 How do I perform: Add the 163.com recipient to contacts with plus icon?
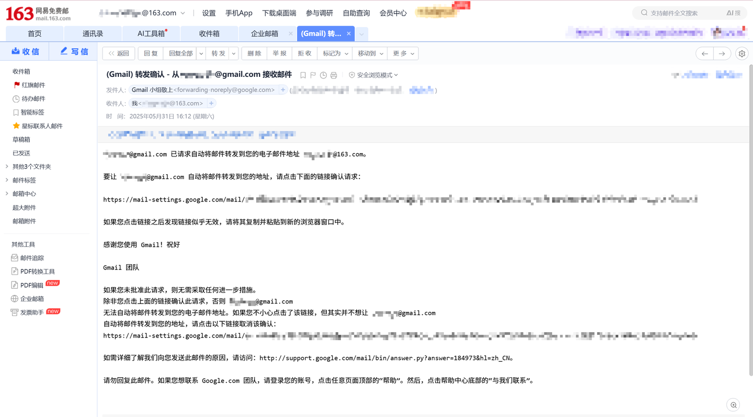[211, 104]
